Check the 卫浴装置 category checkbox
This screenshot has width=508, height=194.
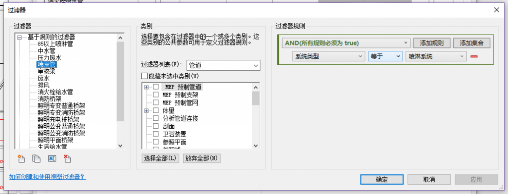[156, 134]
